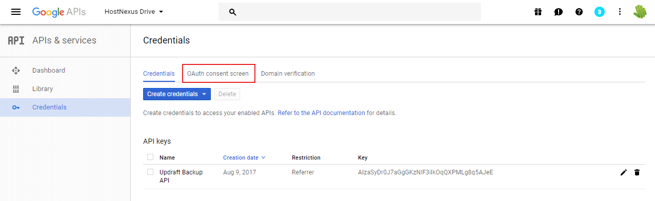655x201 pixels.
Task: Click the gift free trial icon
Action: (x=538, y=12)
